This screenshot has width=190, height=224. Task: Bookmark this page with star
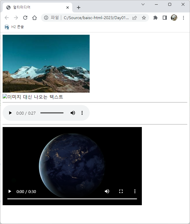pos(144,18)
